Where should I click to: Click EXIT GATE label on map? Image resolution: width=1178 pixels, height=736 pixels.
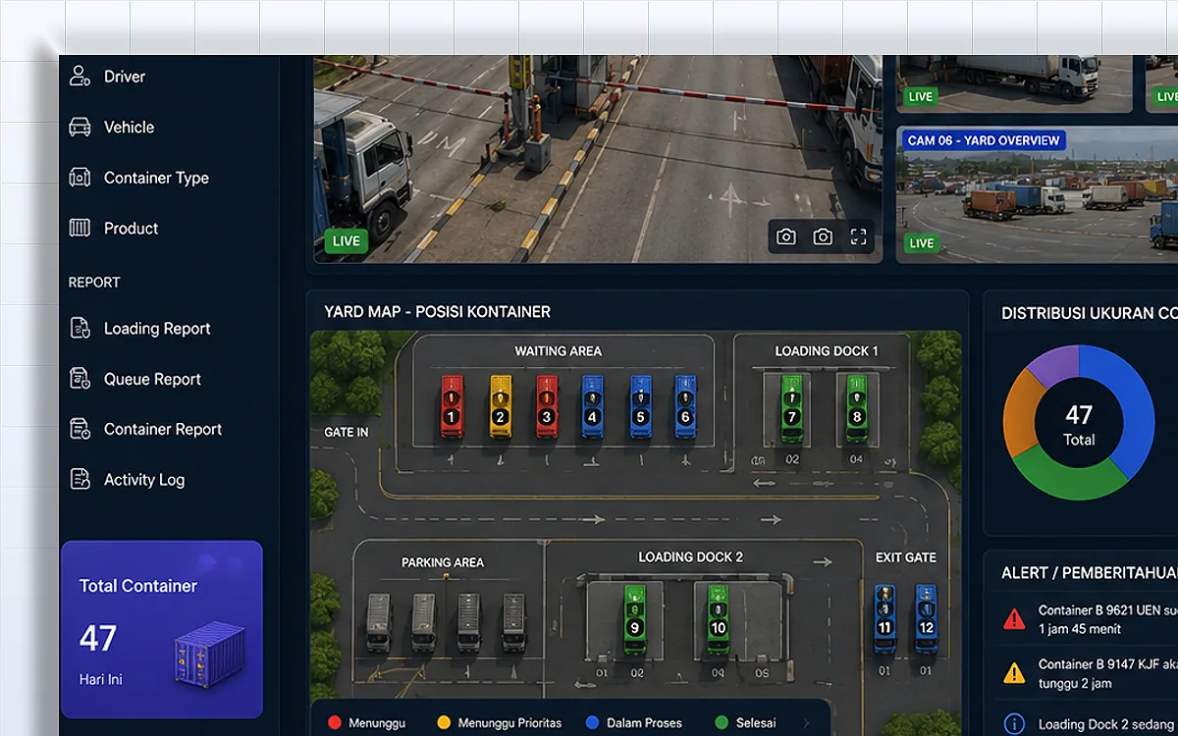point(906,556)
